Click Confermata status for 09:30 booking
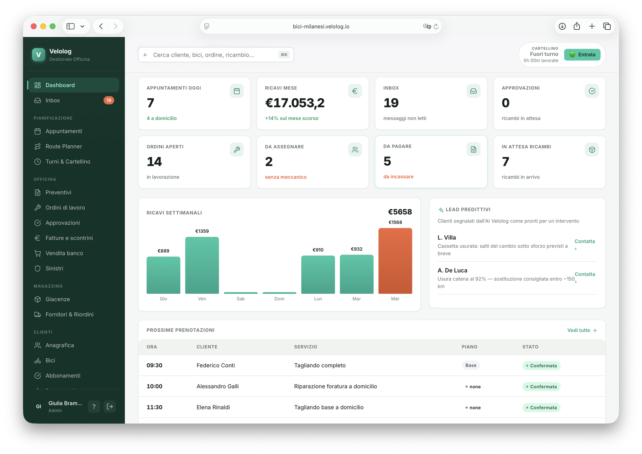This screenshot has width=642, height=454. (541, 366)
